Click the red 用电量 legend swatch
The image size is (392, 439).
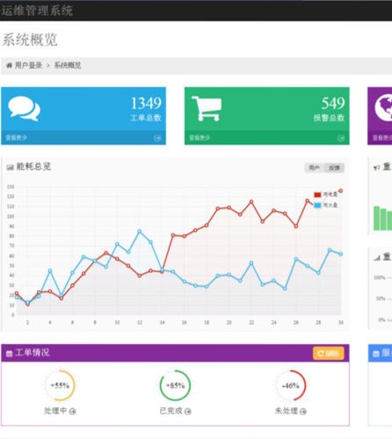(x=317, y=194)
